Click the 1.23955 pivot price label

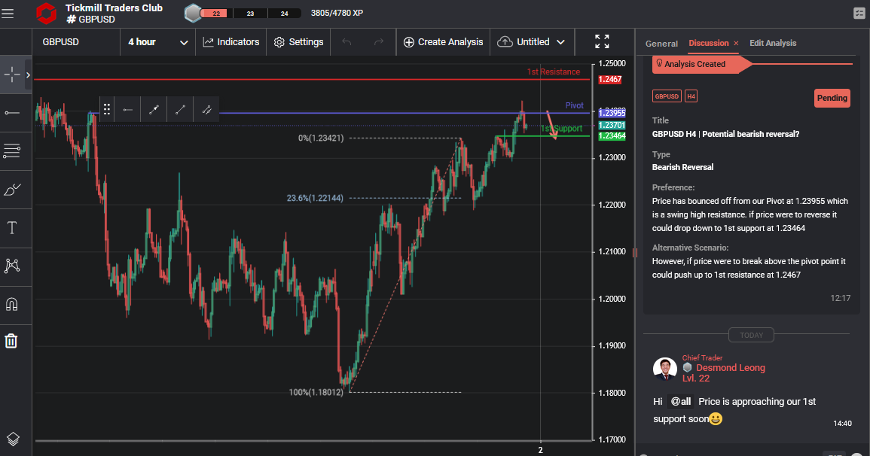click(612, 113)
